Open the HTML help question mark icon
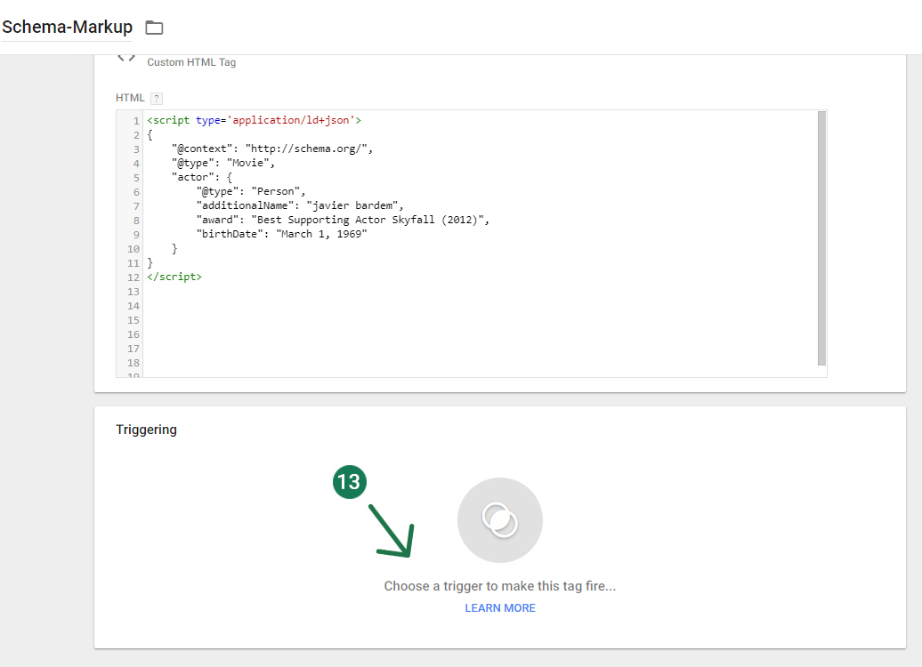This screenshot has height=667, width=922. [157, 98]
